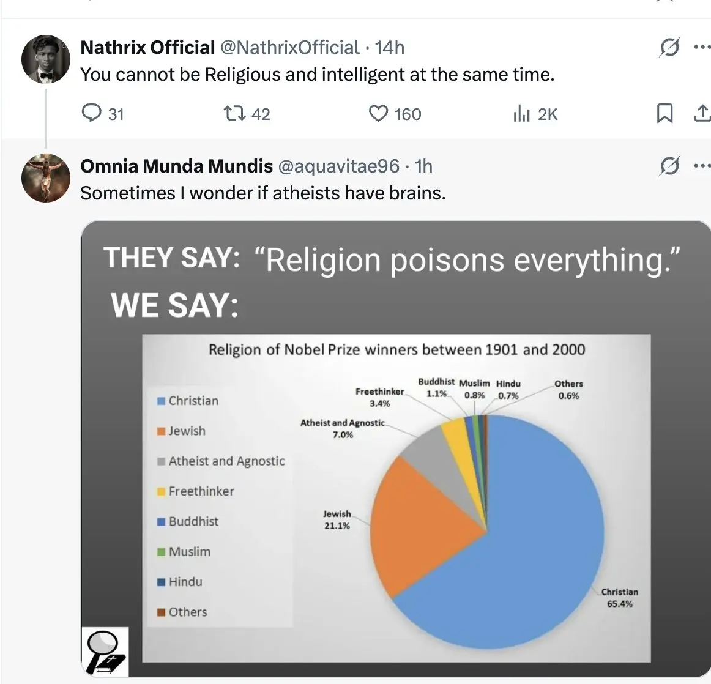Open Omnia Munda Mundis profile picture
The width and height of the screenshot is (711, 684).
coord(46,178)
